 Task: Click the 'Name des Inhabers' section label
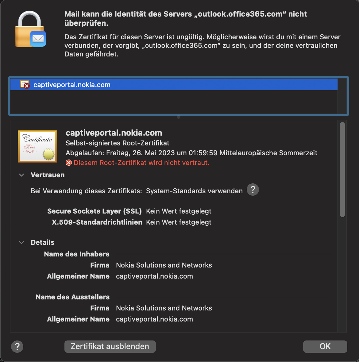point(77,254)
